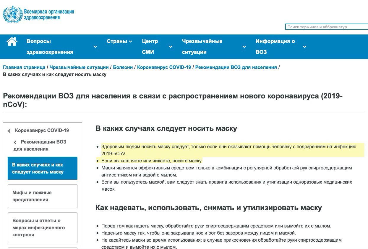Expand the Информация о ВОЗ chevron
Image resolution: width=368 pixels, height=249 pixels.
(304, 47)
